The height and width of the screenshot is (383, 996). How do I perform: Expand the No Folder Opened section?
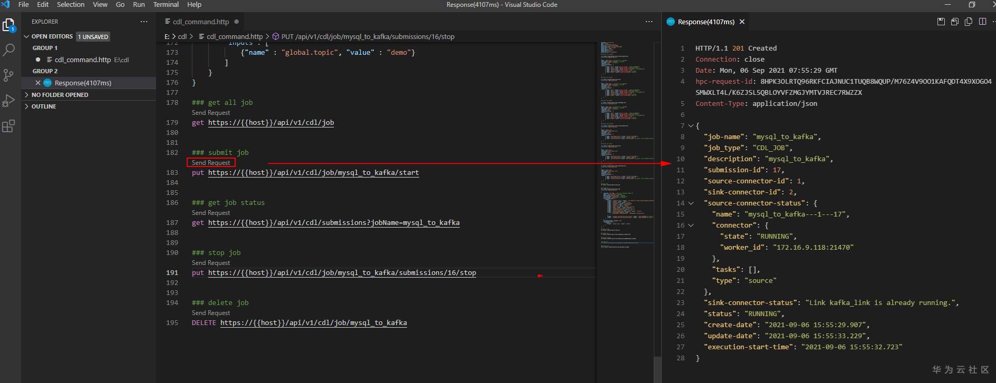click(27, 95)
